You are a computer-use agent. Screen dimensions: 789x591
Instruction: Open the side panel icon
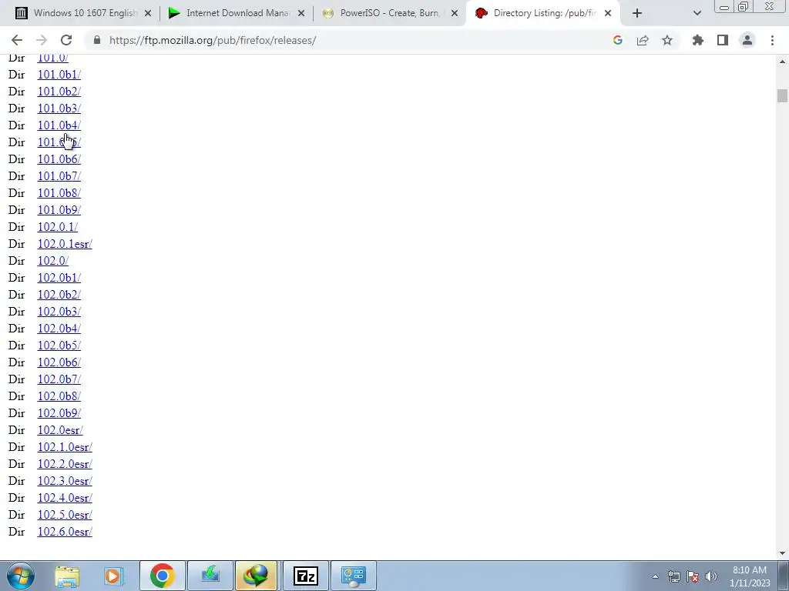click(x=723, y=40)
